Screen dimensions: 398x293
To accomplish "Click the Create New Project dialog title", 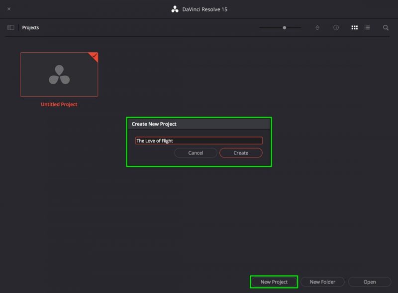I will [x=154, y=124].
